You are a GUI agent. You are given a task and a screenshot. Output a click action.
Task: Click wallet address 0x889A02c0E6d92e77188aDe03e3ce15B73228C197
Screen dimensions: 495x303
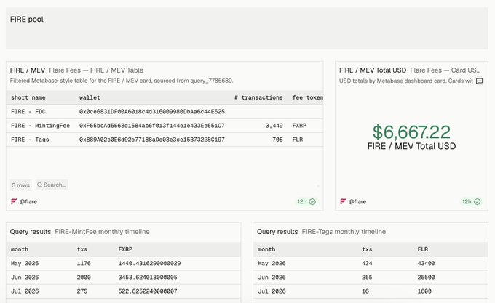(152, 140)
